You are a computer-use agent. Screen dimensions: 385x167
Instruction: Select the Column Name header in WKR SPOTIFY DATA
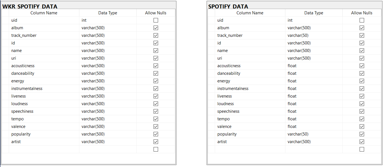pos(44,13)
